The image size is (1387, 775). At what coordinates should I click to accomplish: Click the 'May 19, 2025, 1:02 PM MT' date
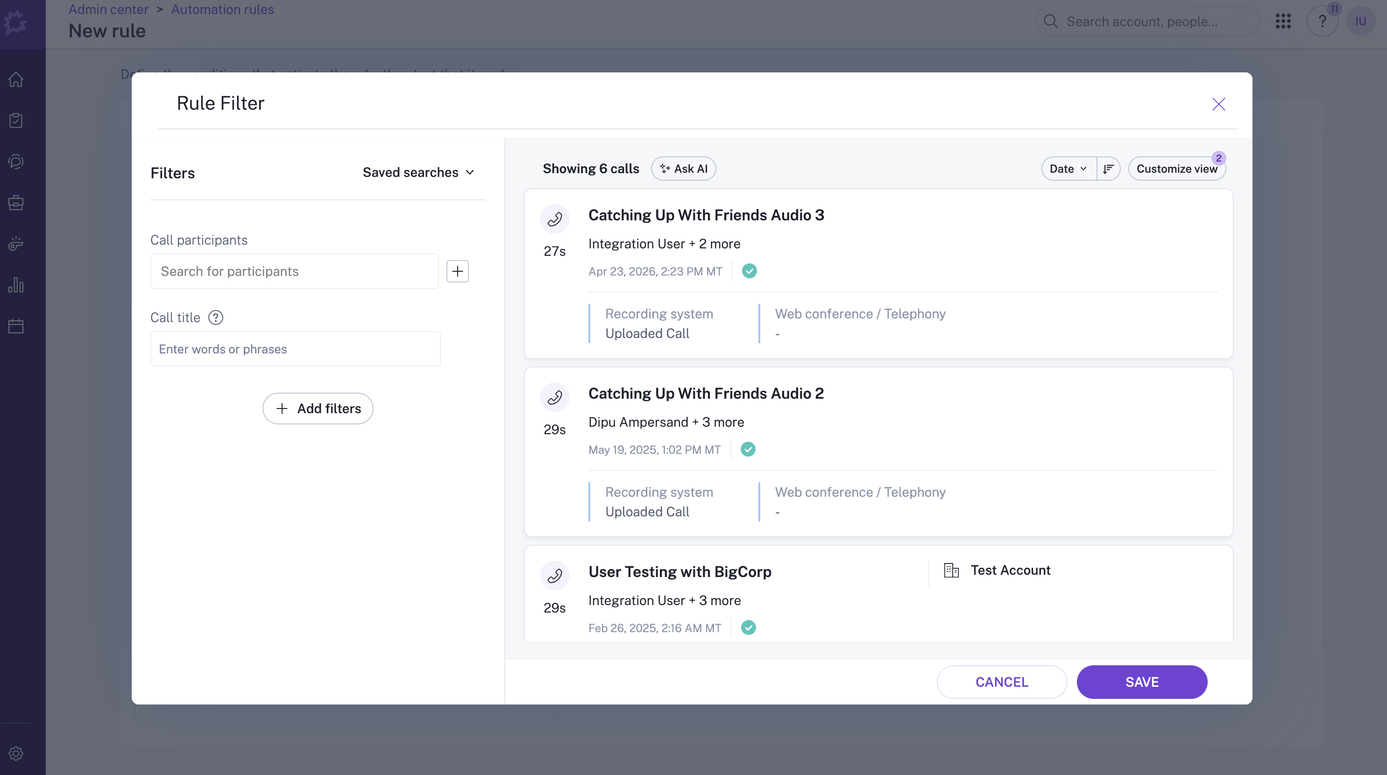[654, 450]
